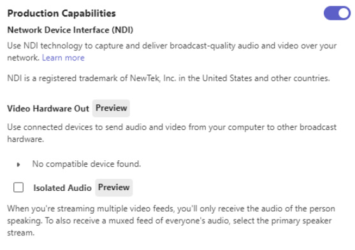Click the final stream. line of text
This screenshot has height=250, width=355.
(x=21, y=233)
